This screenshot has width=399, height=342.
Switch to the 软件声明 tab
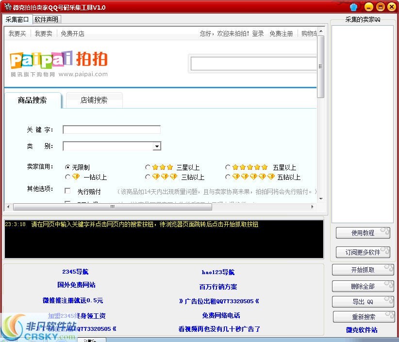coord(47,19)
